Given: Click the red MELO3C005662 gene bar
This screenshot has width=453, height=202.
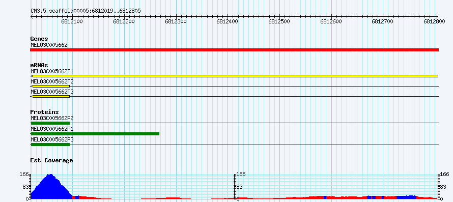Looking at the screenshot, I should pyautogui.click(x=234, y=50).
